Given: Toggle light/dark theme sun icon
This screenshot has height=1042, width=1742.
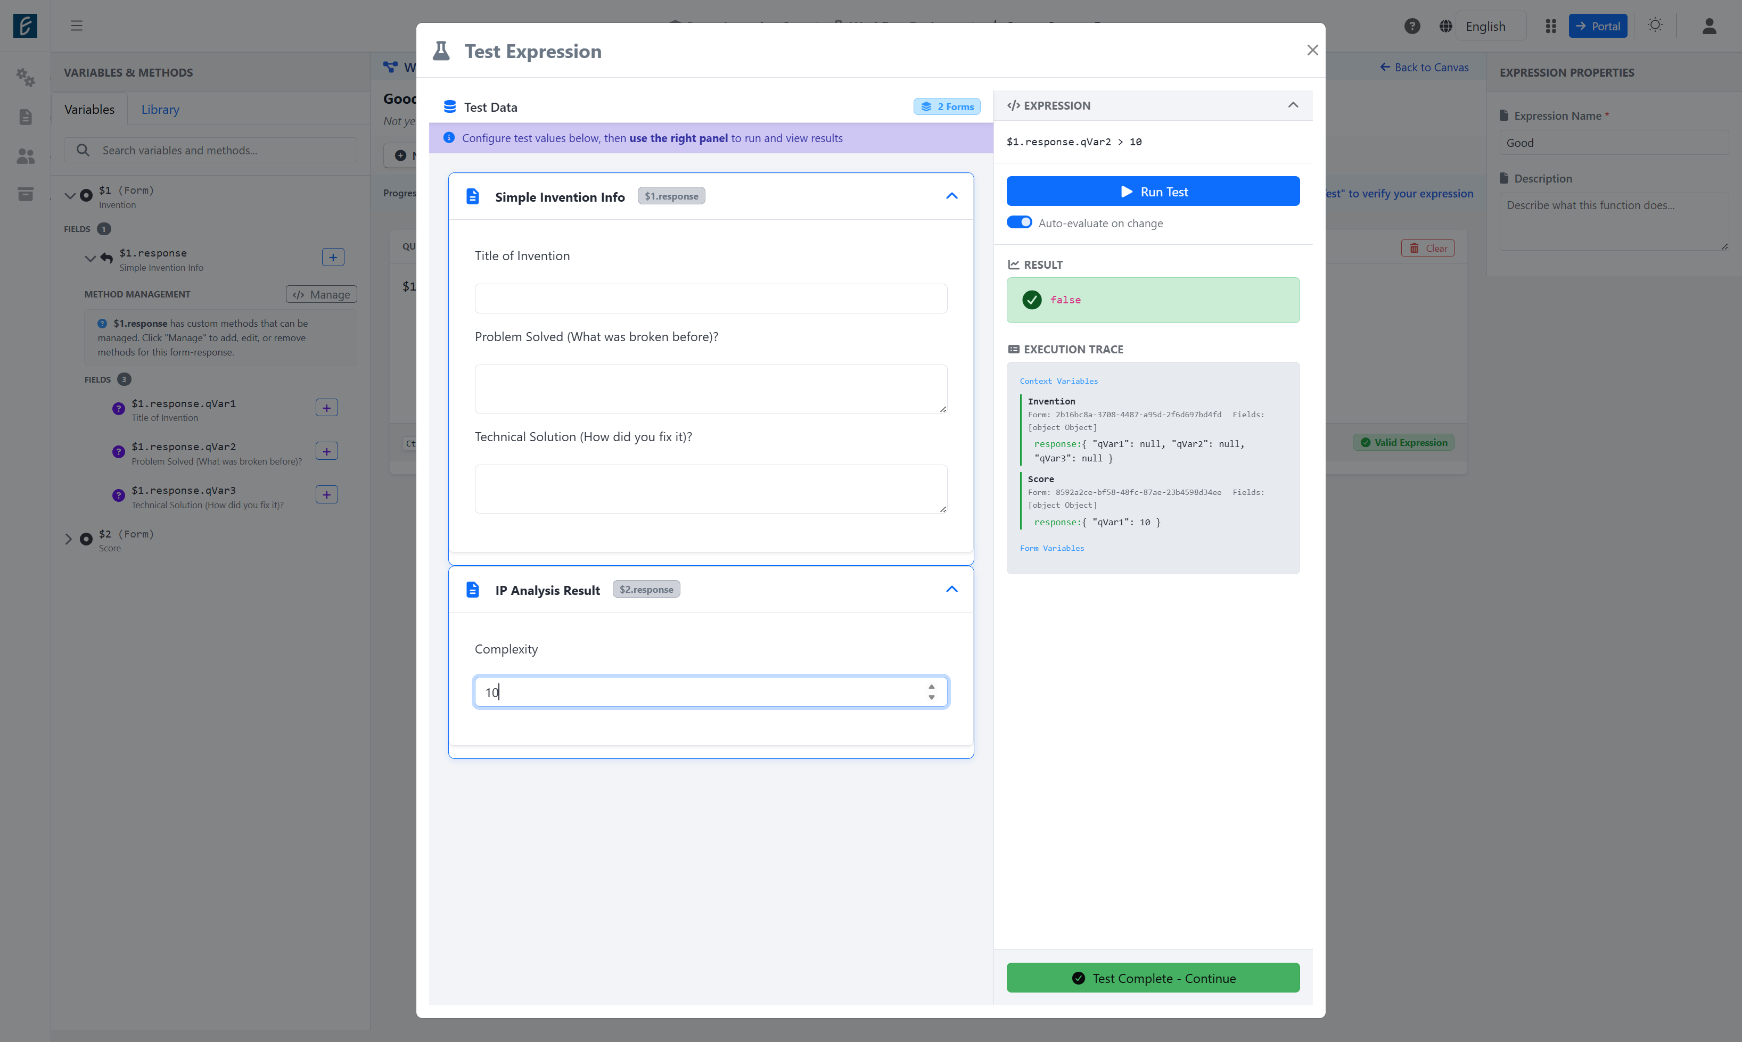Looking at the screenshot, I should (1655, 25).
